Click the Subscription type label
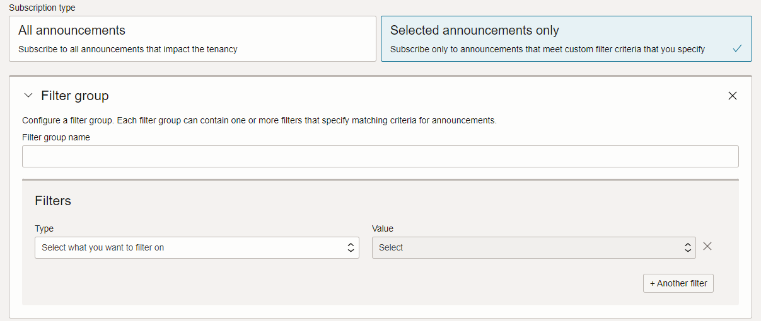This screenshot has width=761, height=321. [x=42, y=8]
